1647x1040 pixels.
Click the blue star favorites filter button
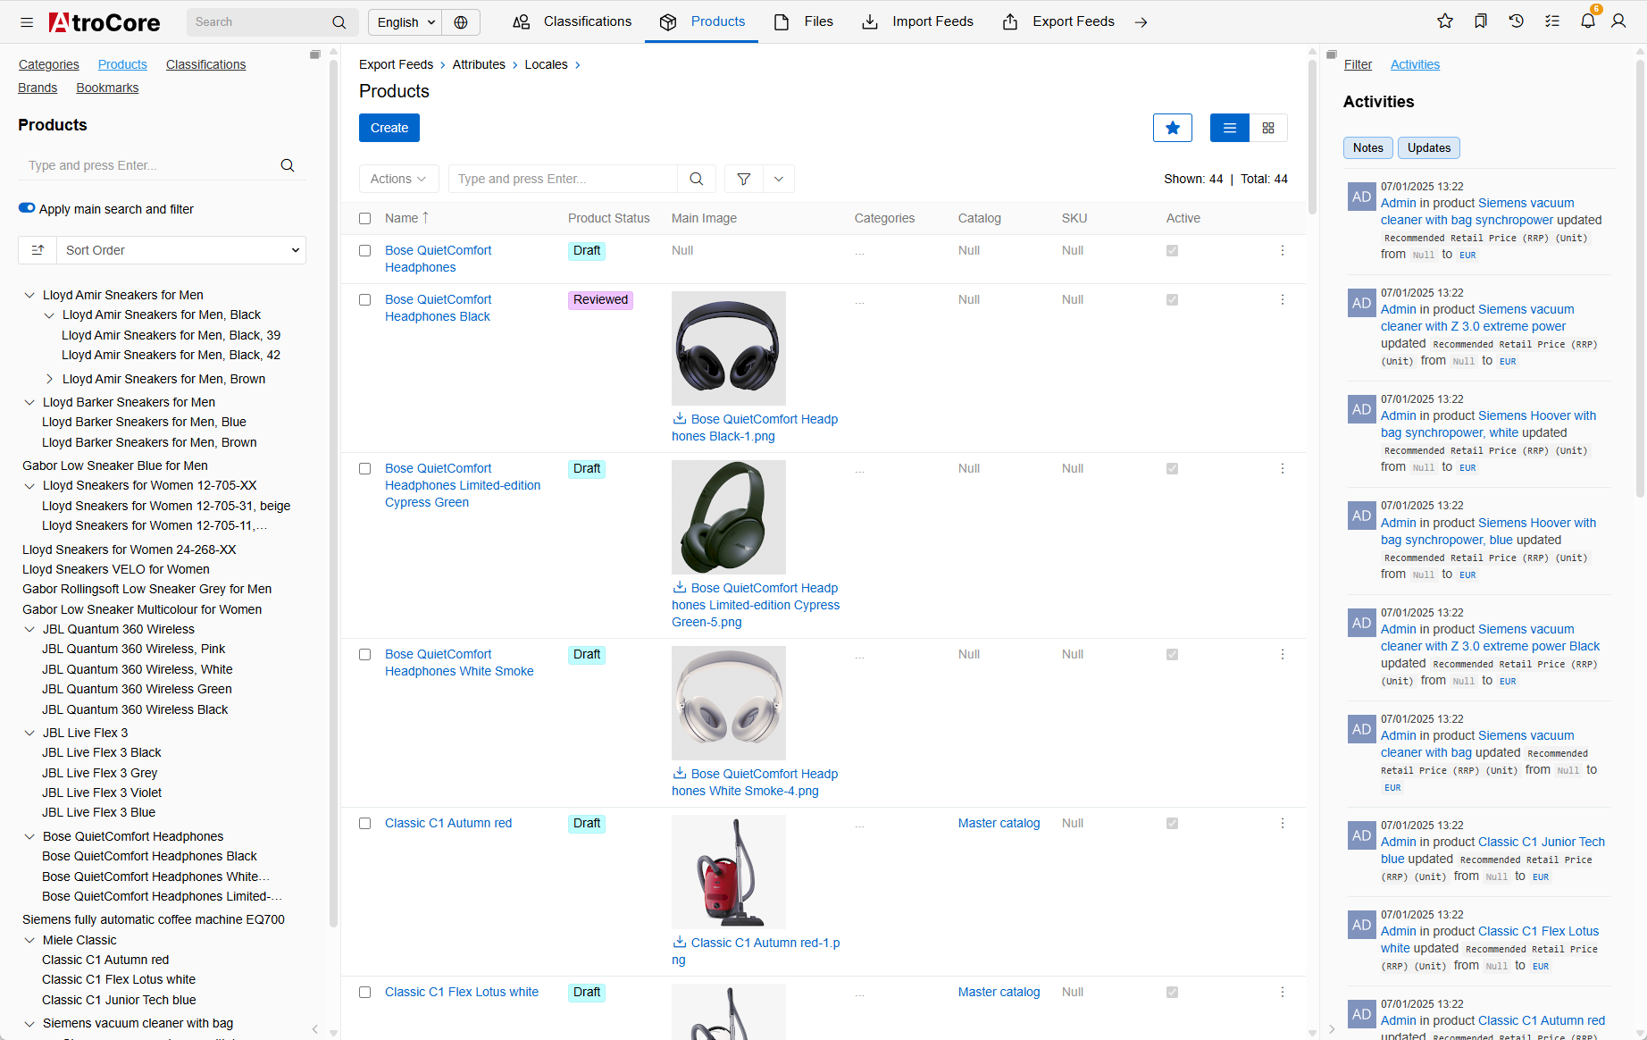click(x=1173, y=128)
